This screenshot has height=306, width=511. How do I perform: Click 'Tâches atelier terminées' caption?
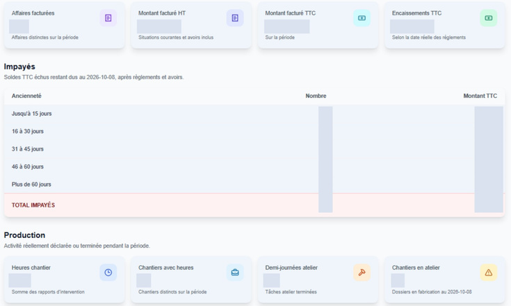[291, 292]
